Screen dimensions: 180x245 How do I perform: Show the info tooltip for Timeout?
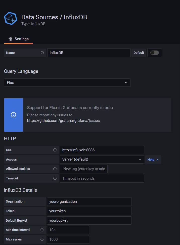55,178
